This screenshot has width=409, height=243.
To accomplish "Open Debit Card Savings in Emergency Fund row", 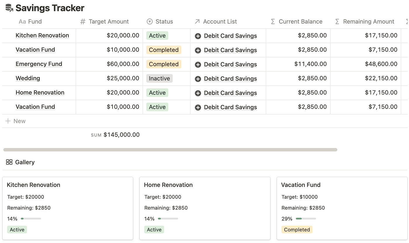I will click(231, 64).
